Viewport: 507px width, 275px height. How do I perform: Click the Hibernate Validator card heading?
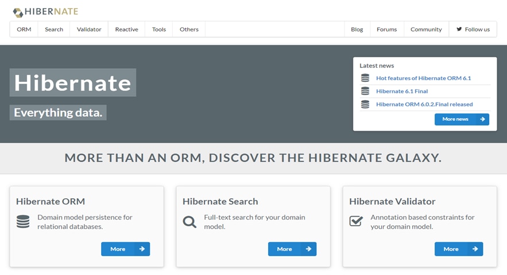click(x=392, y=202)
